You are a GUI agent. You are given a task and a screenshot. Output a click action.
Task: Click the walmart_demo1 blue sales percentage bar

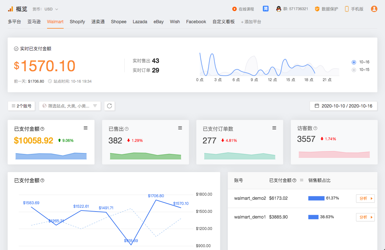pyautogui.click(x=313, y=217)
